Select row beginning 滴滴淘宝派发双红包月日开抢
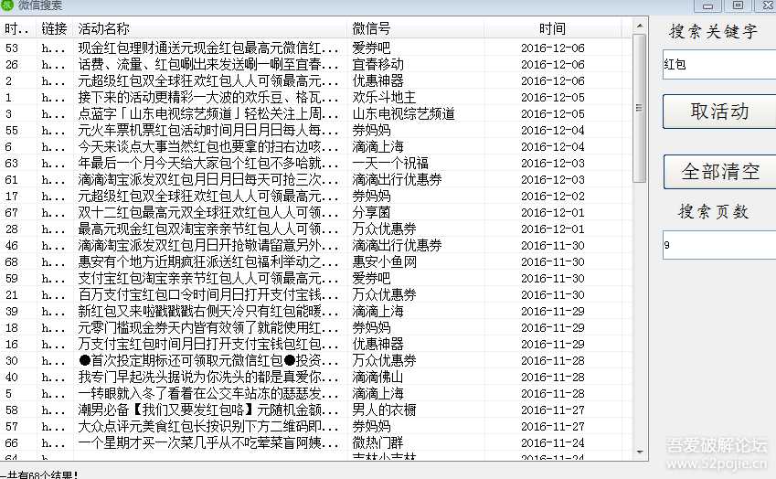 [317, 245]
